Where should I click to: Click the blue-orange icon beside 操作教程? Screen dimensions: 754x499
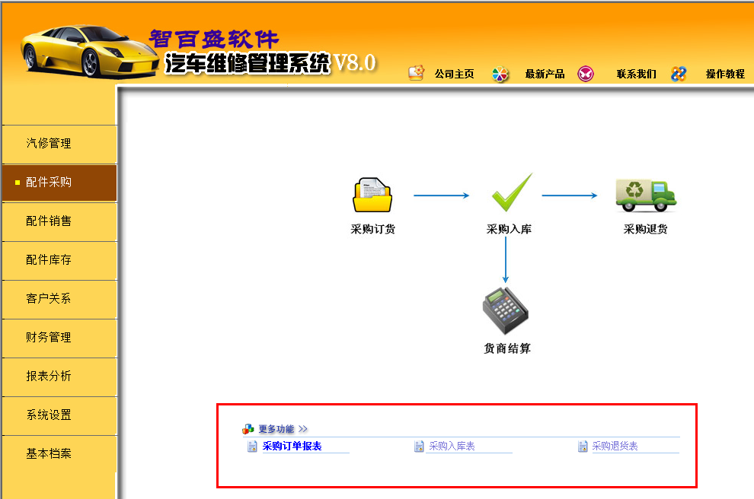click(x=679, y=74)
